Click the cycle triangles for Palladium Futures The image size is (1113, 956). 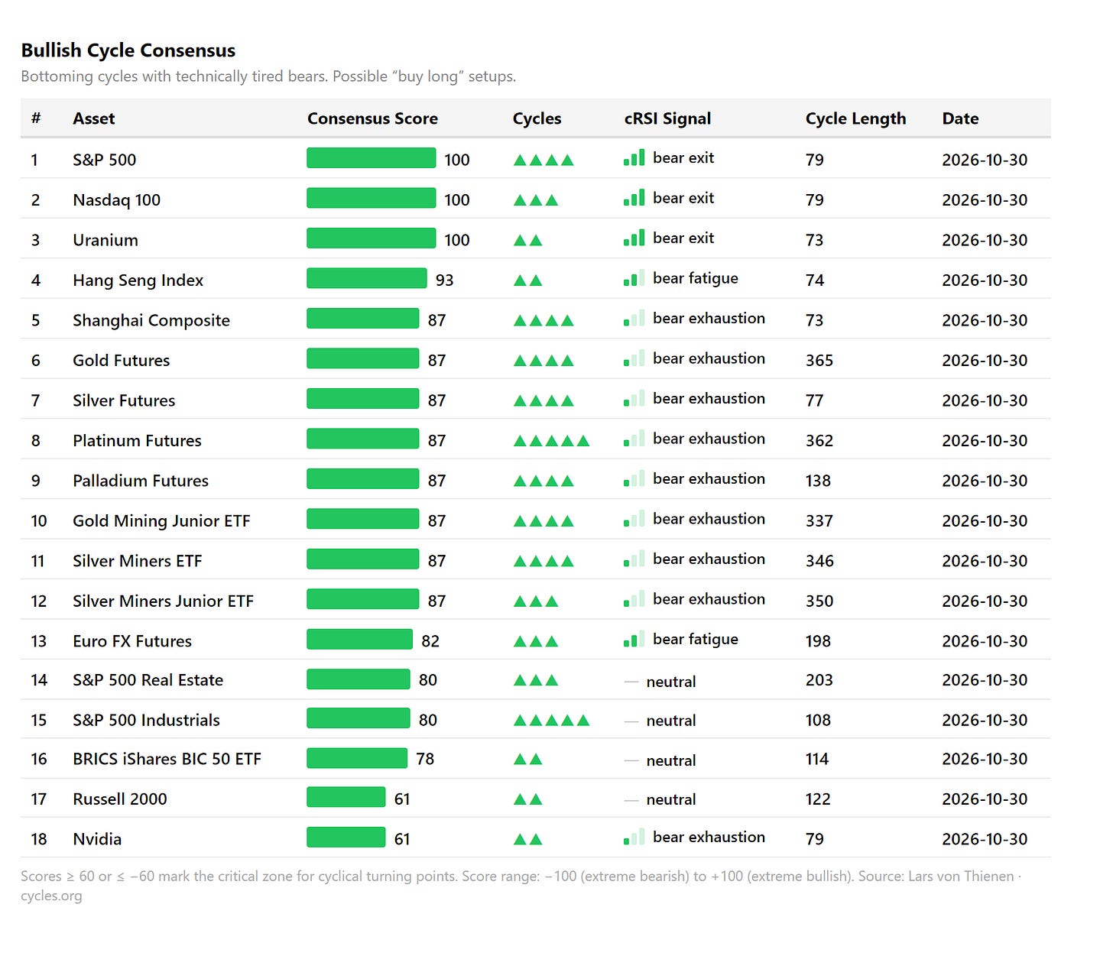pyautogui.click(x=544, y=481)
